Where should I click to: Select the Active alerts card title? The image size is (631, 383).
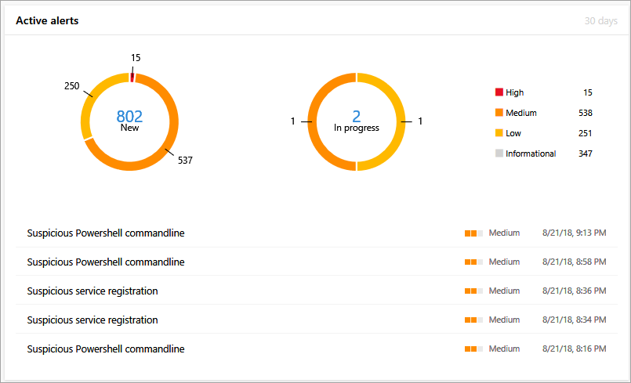coord(47,20)
